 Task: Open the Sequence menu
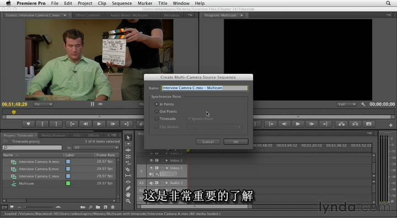coord(122,3)
